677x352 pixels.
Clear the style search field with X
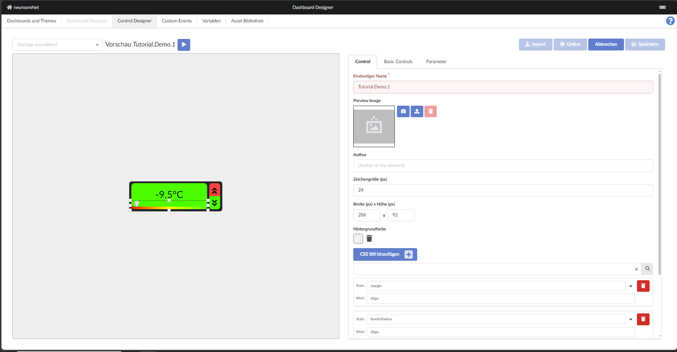tap(636, 269)
